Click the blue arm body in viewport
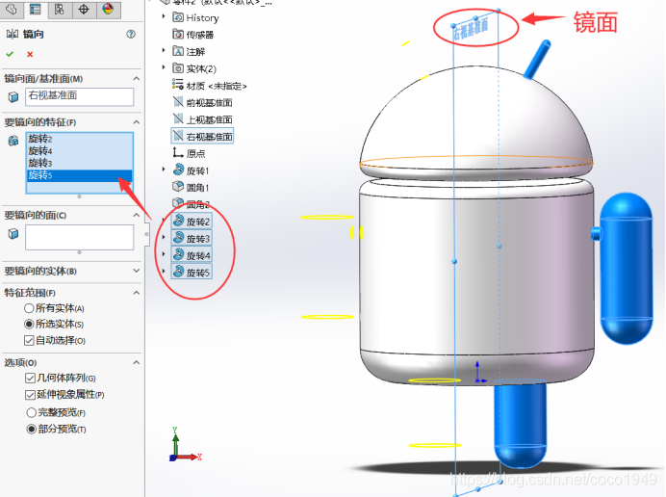The width and height of the screenshot is (666, 497). (x=627, y=269)
